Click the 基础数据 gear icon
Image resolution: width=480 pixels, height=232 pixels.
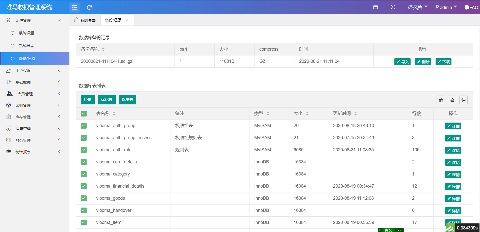pyautogui.click(x=9, y=82)
